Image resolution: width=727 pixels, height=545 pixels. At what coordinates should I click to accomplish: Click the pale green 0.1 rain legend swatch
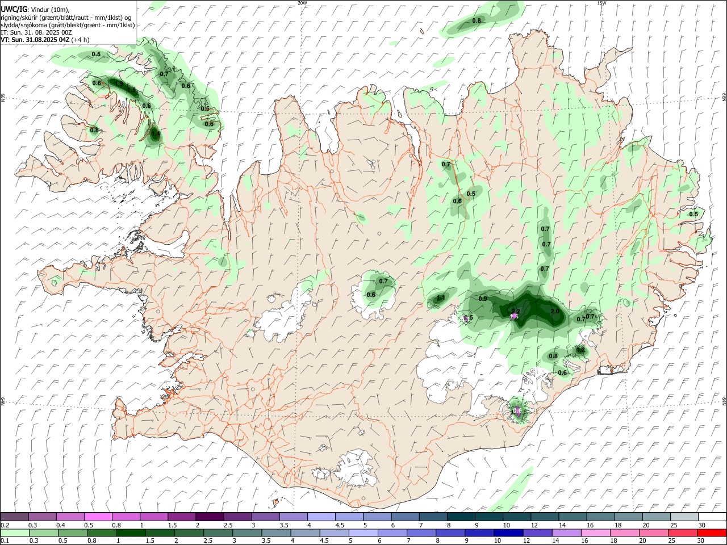[15, 533]
